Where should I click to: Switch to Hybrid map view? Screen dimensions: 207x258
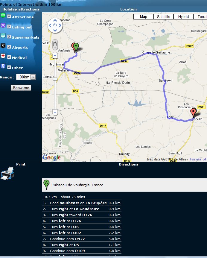(183, 17)
